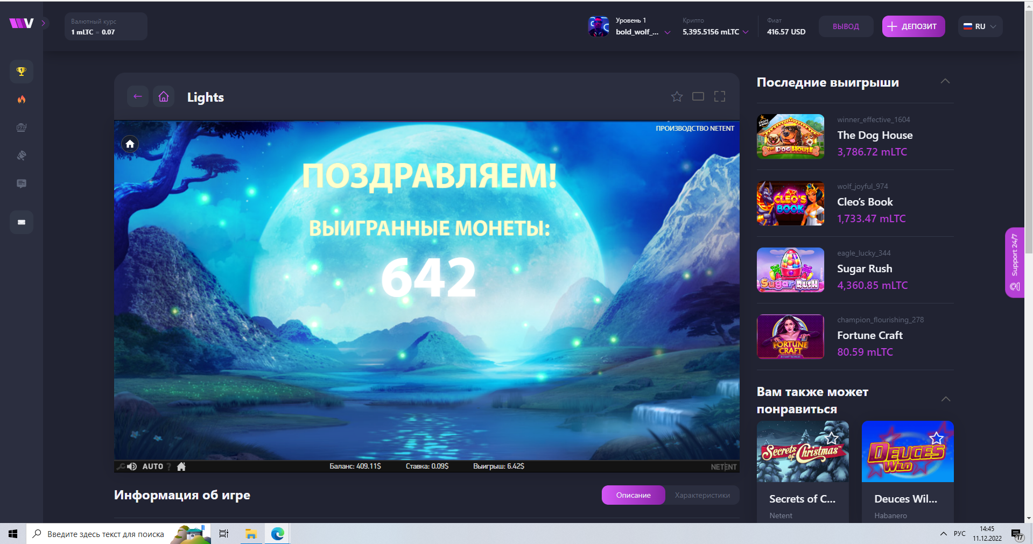Click the house icon in the game bottom bar

click(181, 467)
